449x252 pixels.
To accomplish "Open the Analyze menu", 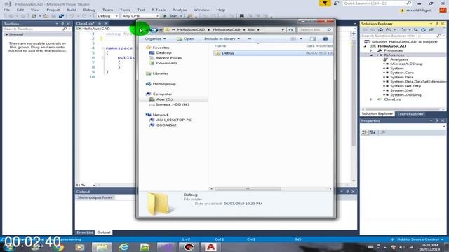I will [x=180, y=10].
